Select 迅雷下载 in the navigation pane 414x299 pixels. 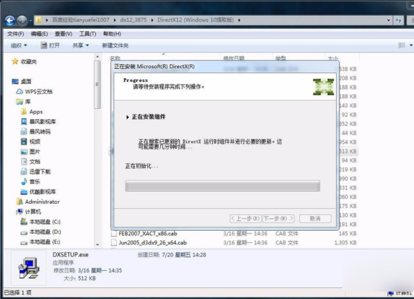[39, 172]
